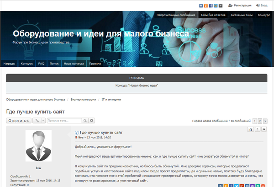Open the FAQ menu item

41,64
